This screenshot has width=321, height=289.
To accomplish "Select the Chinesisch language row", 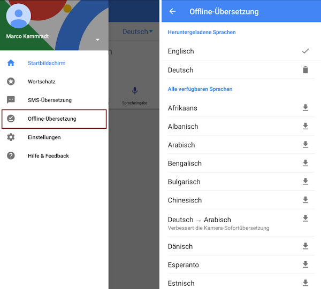I will pos(241,200).
